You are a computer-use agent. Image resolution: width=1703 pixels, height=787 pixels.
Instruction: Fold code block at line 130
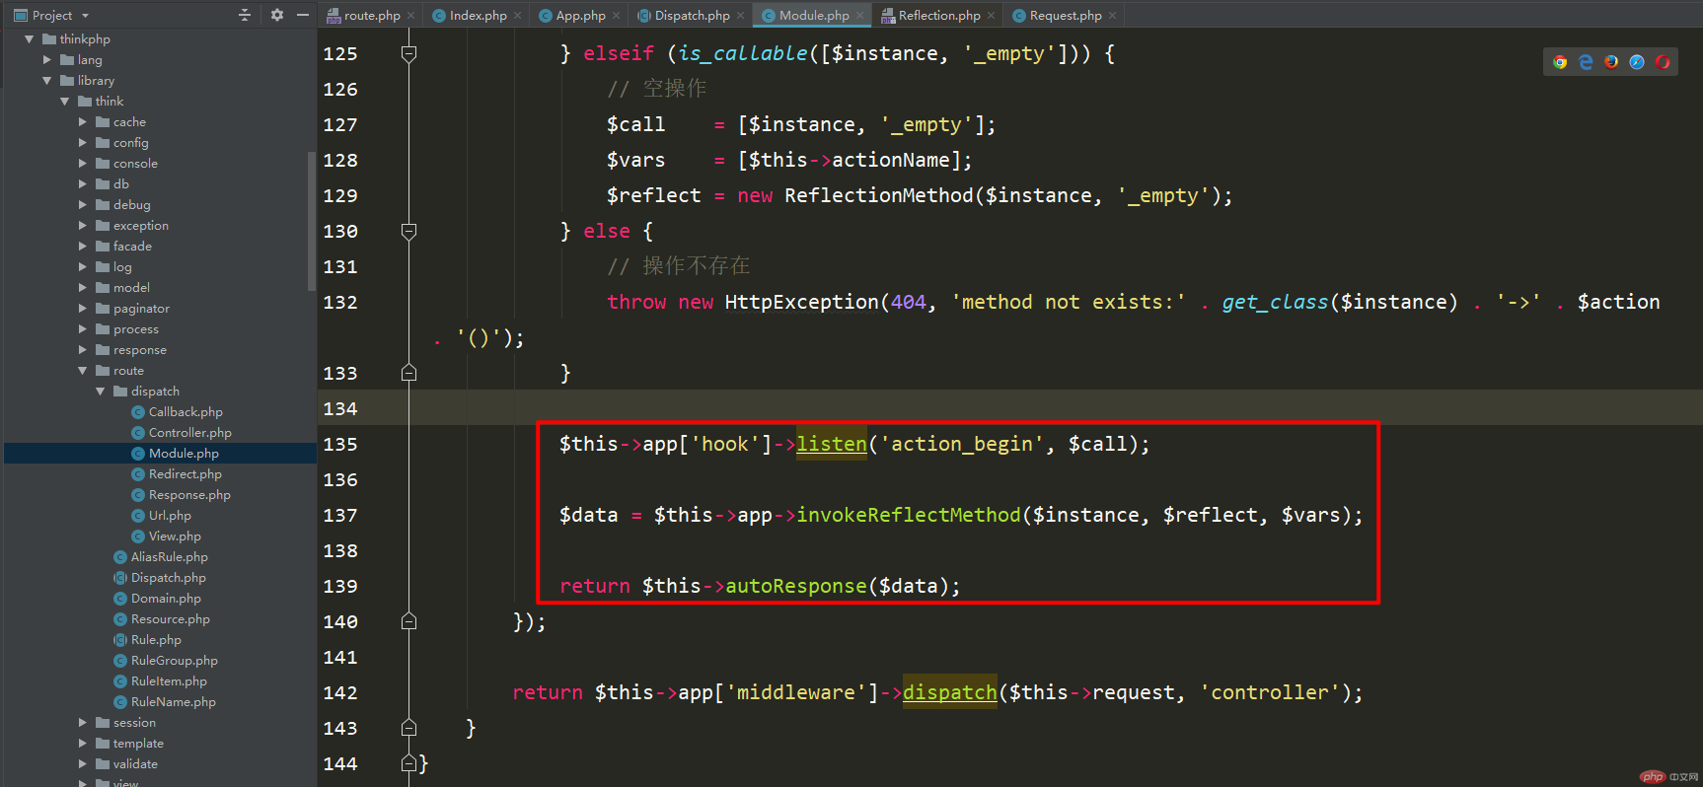[x=408, y=231]
